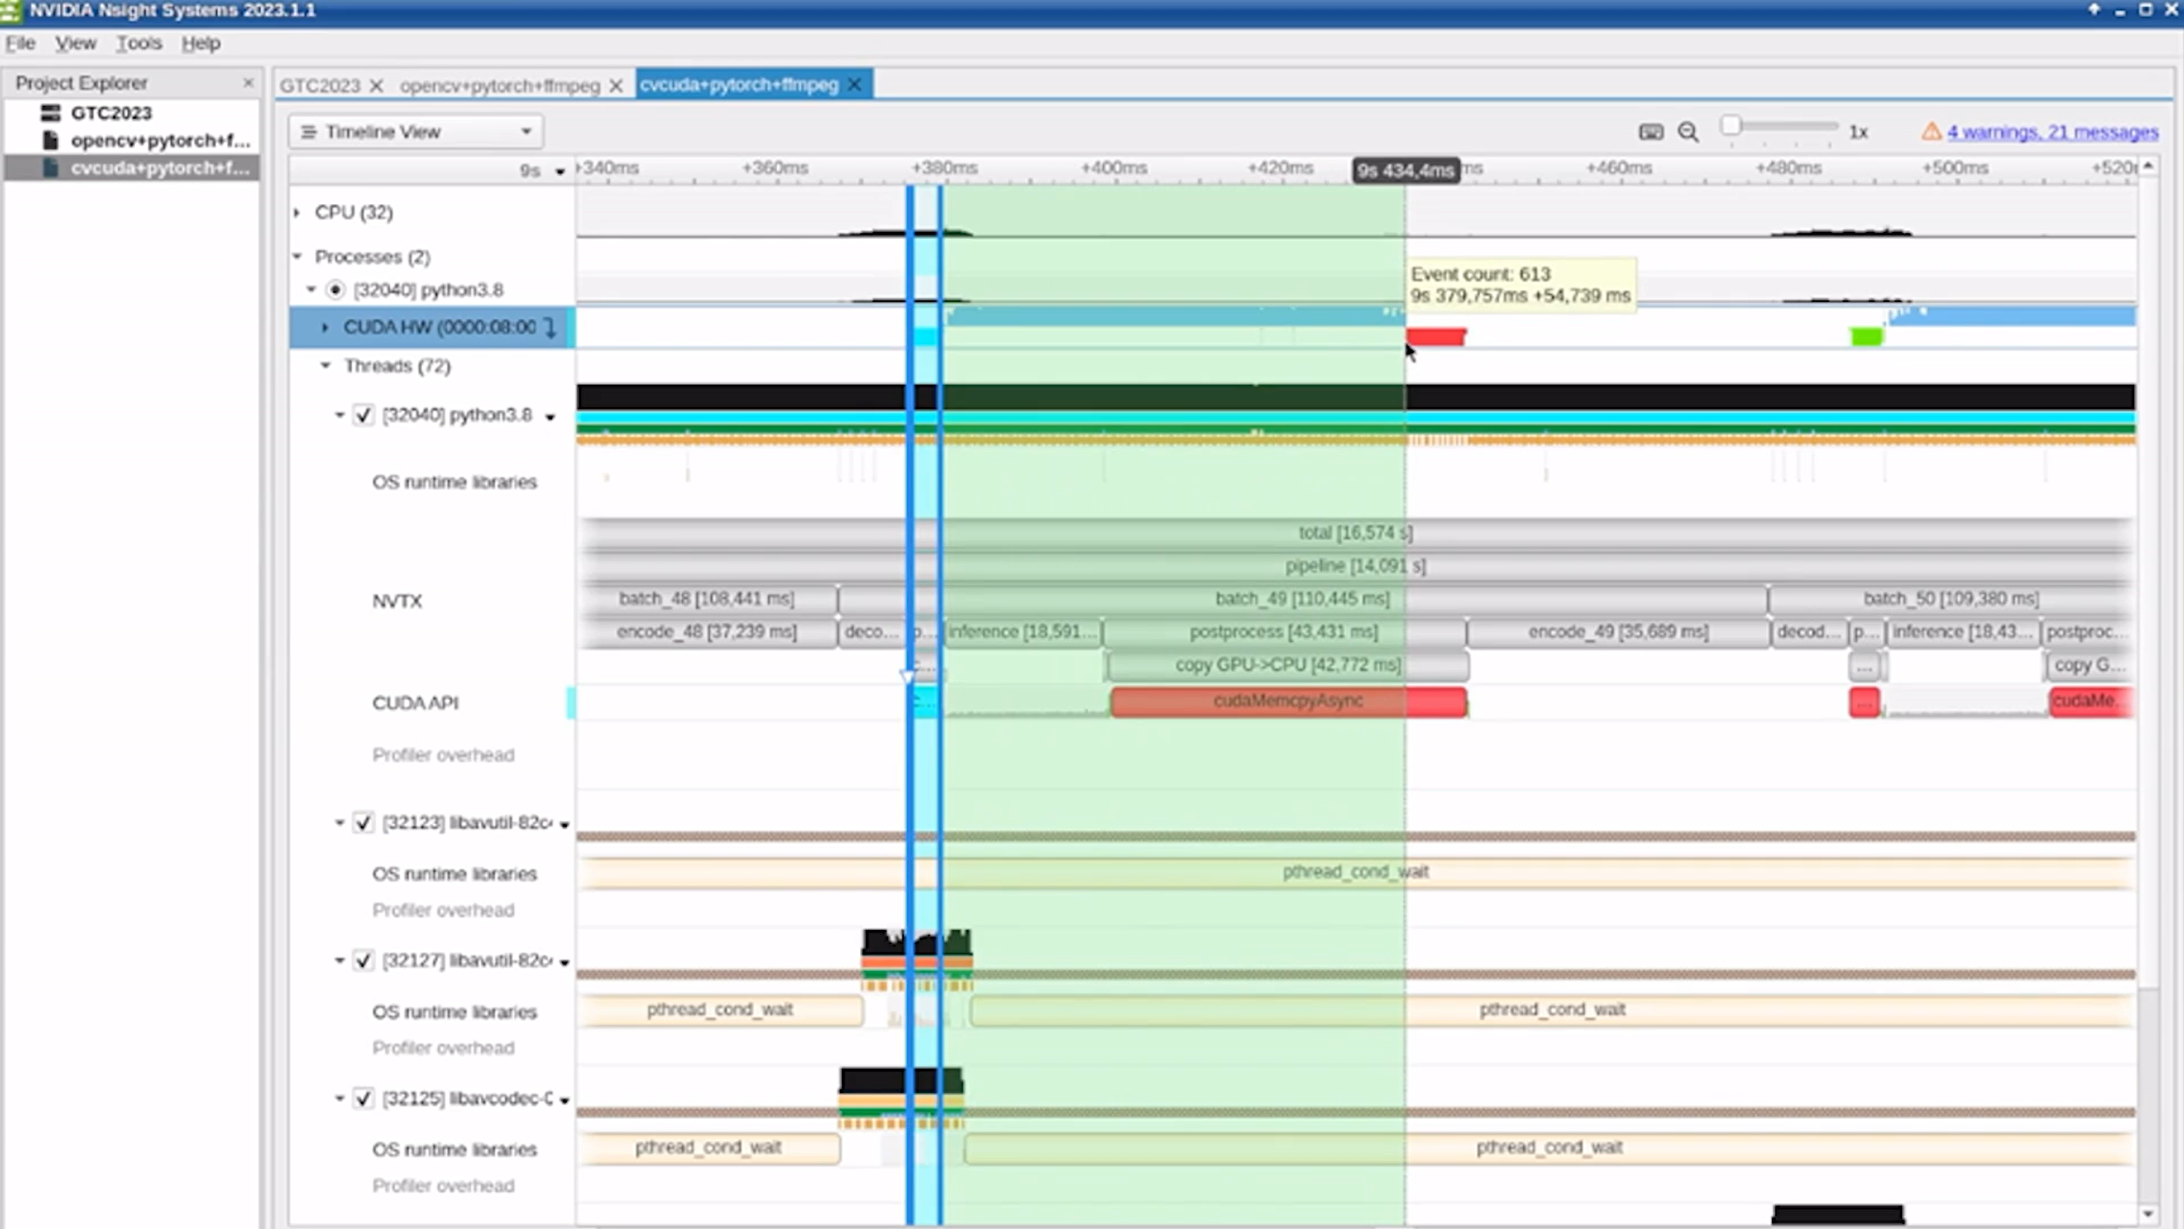This screenshot has width=2184, height=1229.
Task: Select the CUDA API row label
Action: (415, 703)
